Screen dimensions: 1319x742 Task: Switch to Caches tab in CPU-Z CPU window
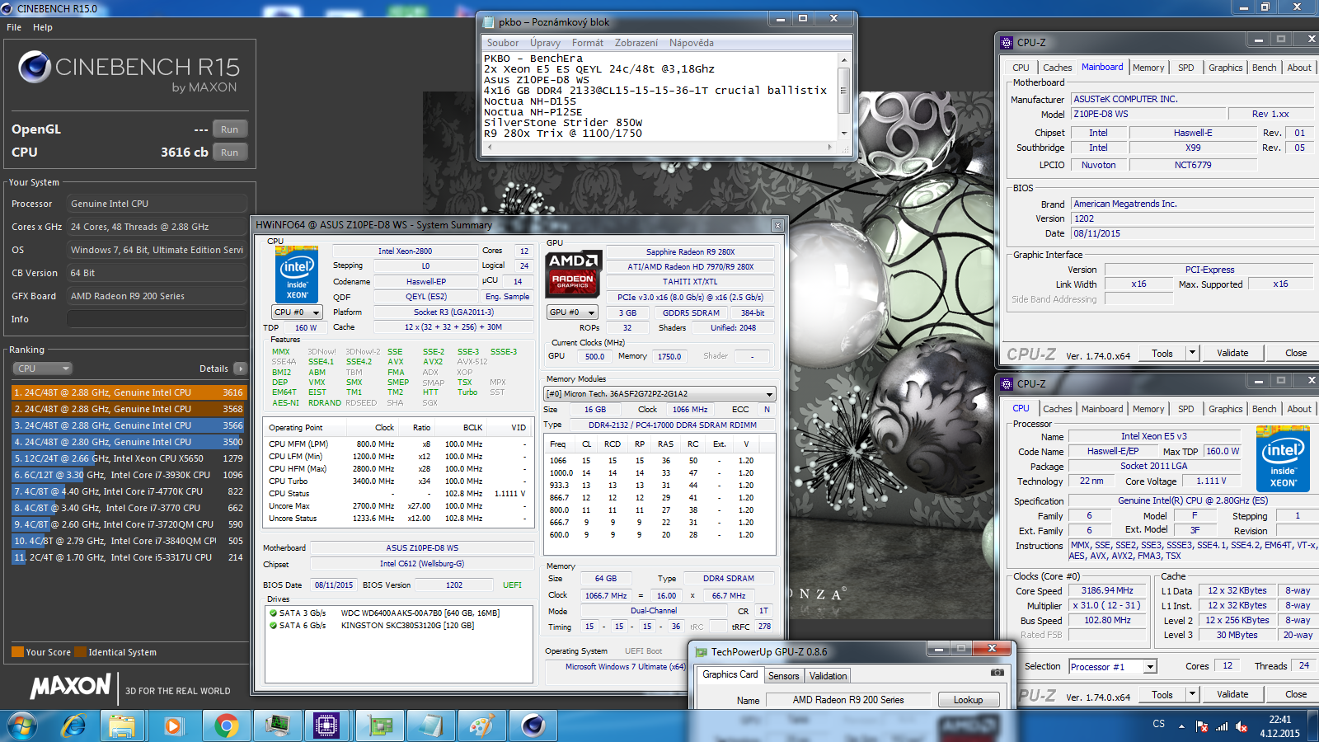coord(1057,409)
